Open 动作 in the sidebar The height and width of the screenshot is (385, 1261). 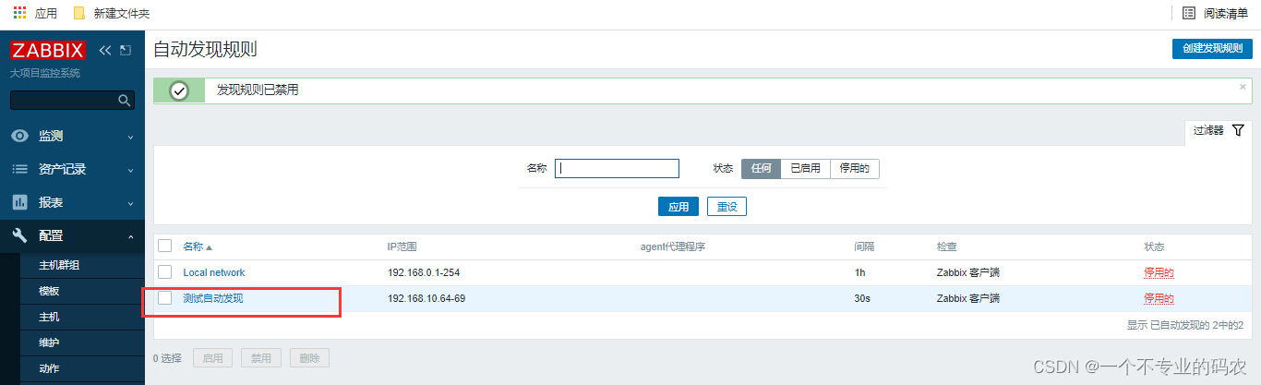coord(49,368)
